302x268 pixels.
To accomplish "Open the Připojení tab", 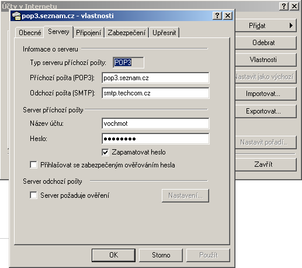I will (88, 33).
